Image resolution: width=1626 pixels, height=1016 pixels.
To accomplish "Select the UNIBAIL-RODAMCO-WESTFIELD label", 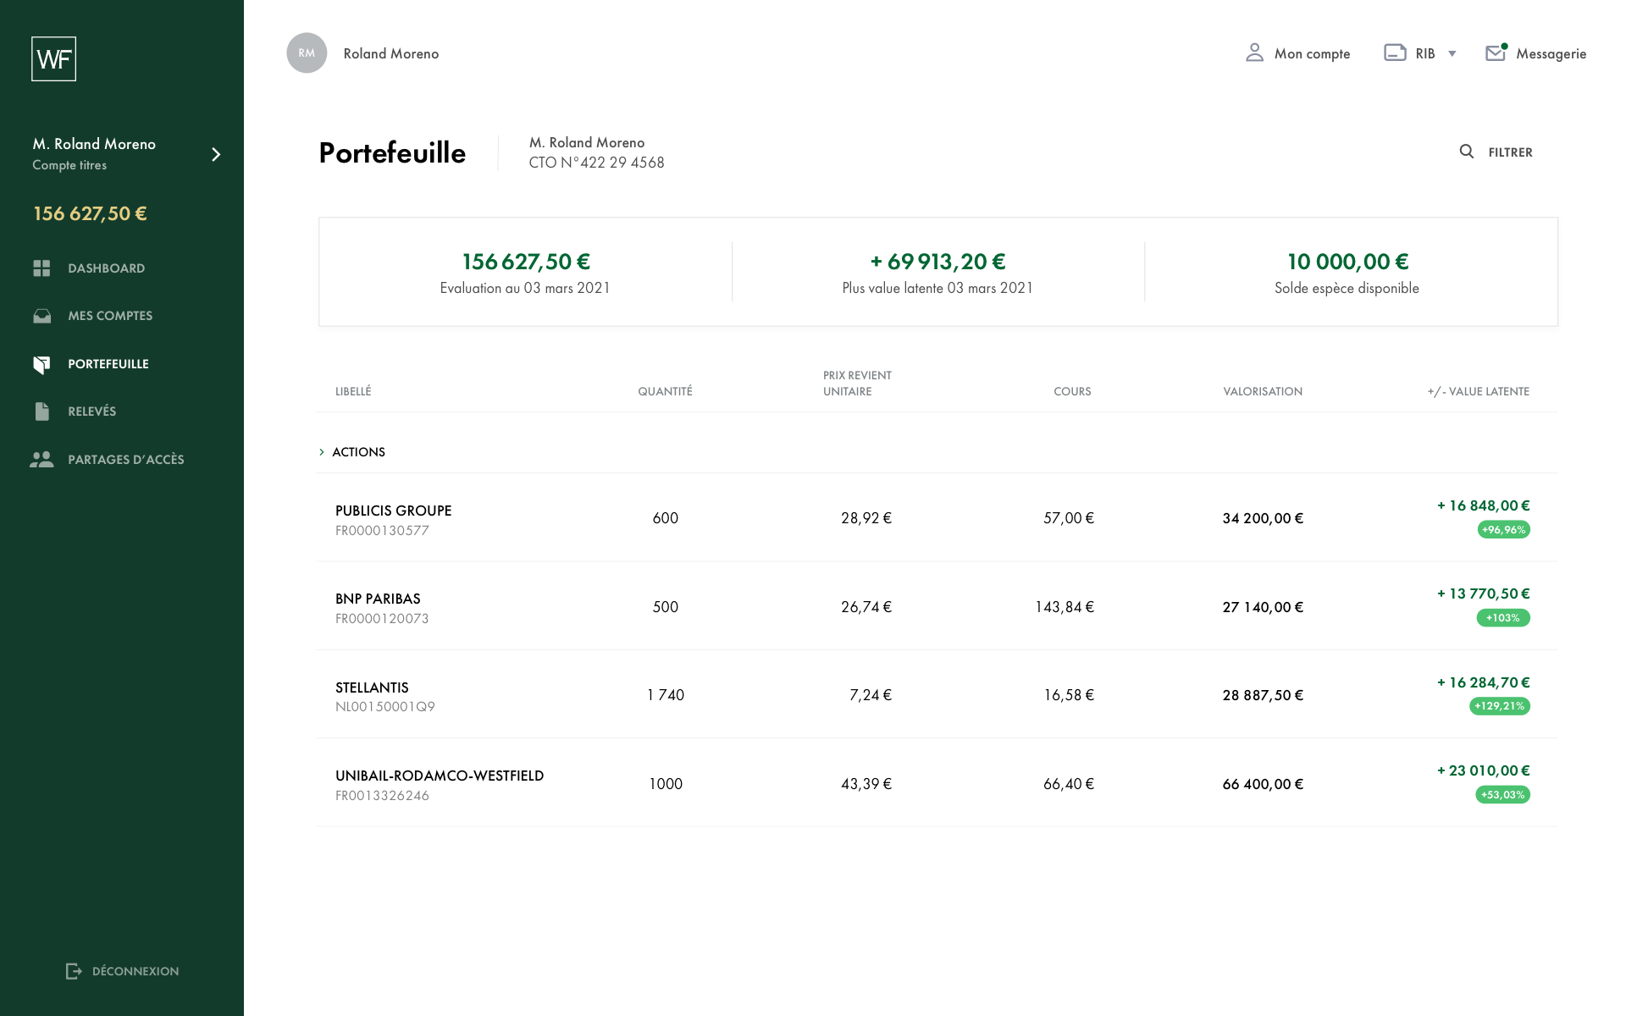I will pos(440,776).
